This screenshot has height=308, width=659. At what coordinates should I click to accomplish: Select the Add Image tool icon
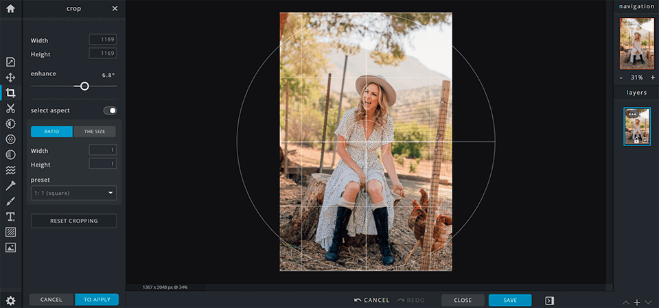(x=10, y=248)
